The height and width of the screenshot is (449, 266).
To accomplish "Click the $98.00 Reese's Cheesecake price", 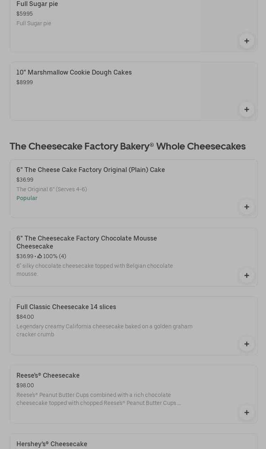I will 25,386.
